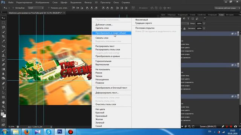This screenshot has height=135, width=241.
Task: Toggle Quick Mask mode in the toolbox
Action: [3, 120]
